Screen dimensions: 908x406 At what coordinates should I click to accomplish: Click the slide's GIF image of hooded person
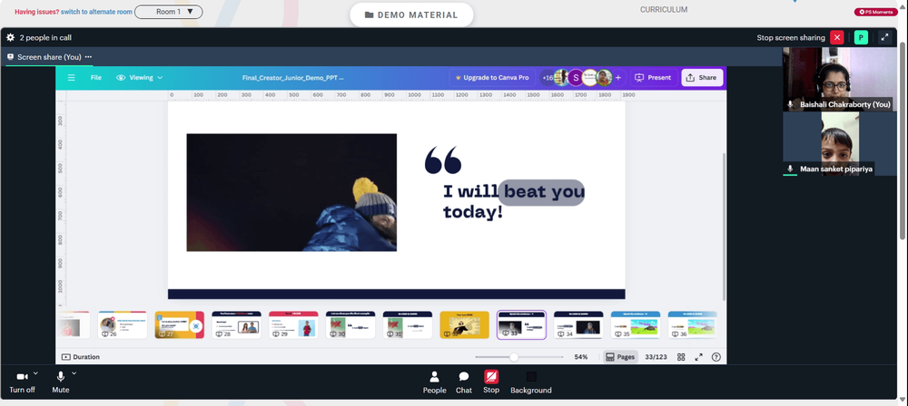(291, 193)
